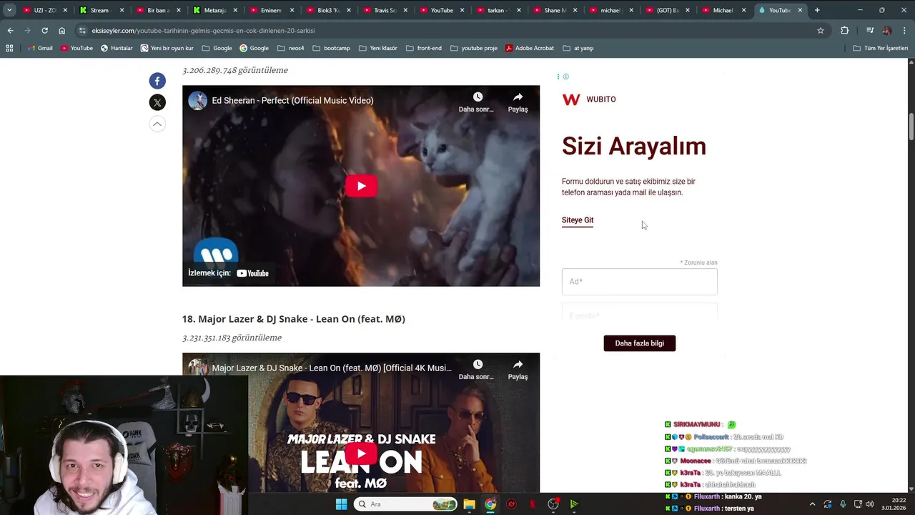Screen dimensions: 915x515
Task: Share the article on X
Action: pyautogui.click(x=157, y=102)
